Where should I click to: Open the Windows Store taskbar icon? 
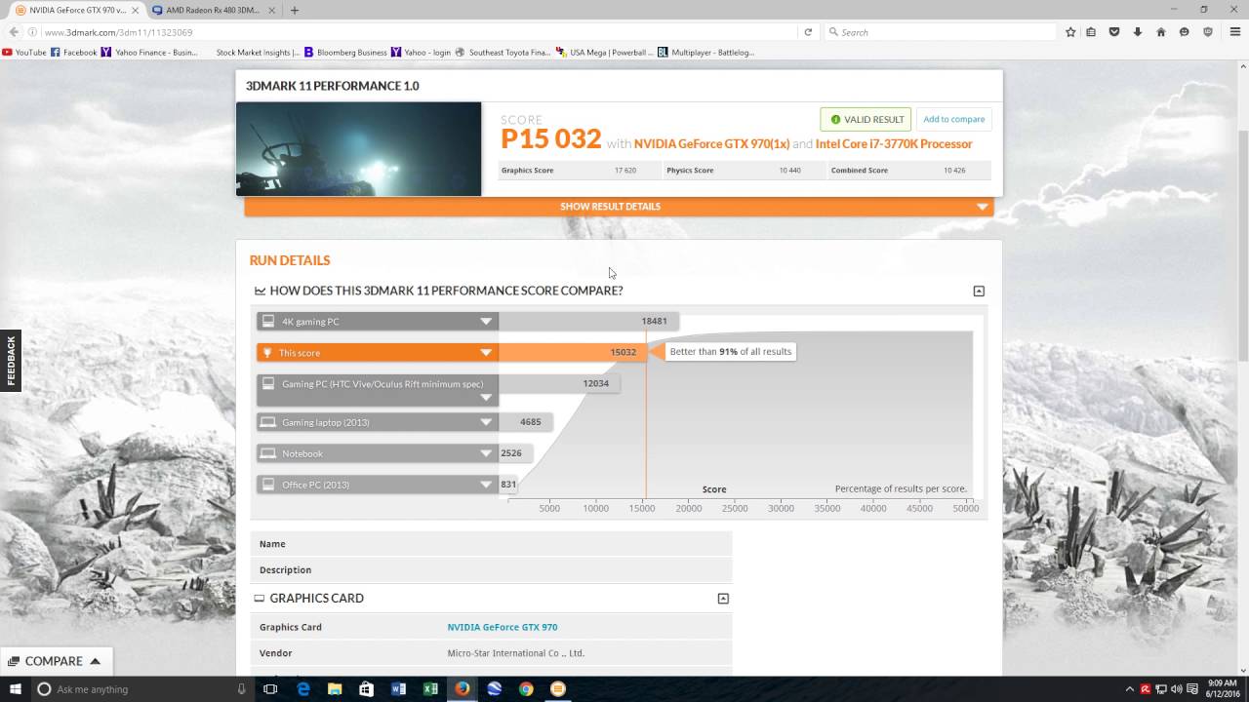click(x=366, y=688)
